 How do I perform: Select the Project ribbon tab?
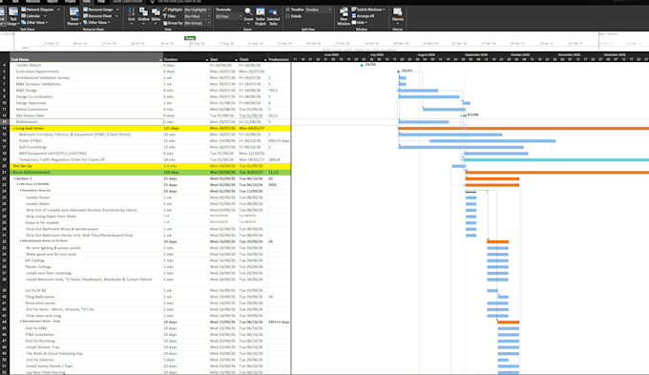point(70,2)
